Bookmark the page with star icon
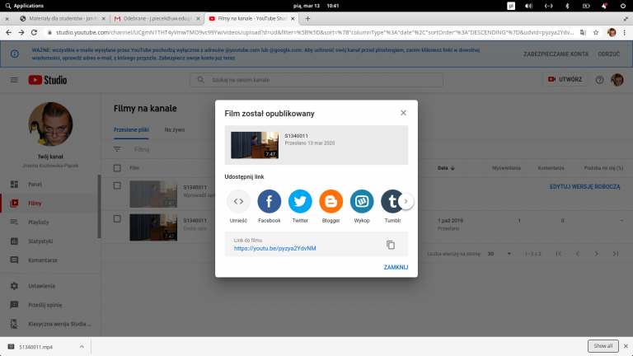 click(595, 33)
